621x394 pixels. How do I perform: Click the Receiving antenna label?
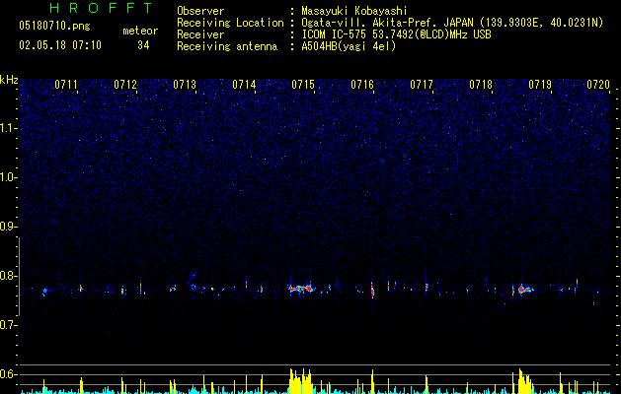click(227, 46)
